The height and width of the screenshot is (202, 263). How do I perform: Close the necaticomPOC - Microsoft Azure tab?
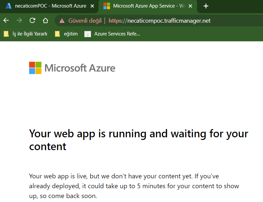(92, 6)
